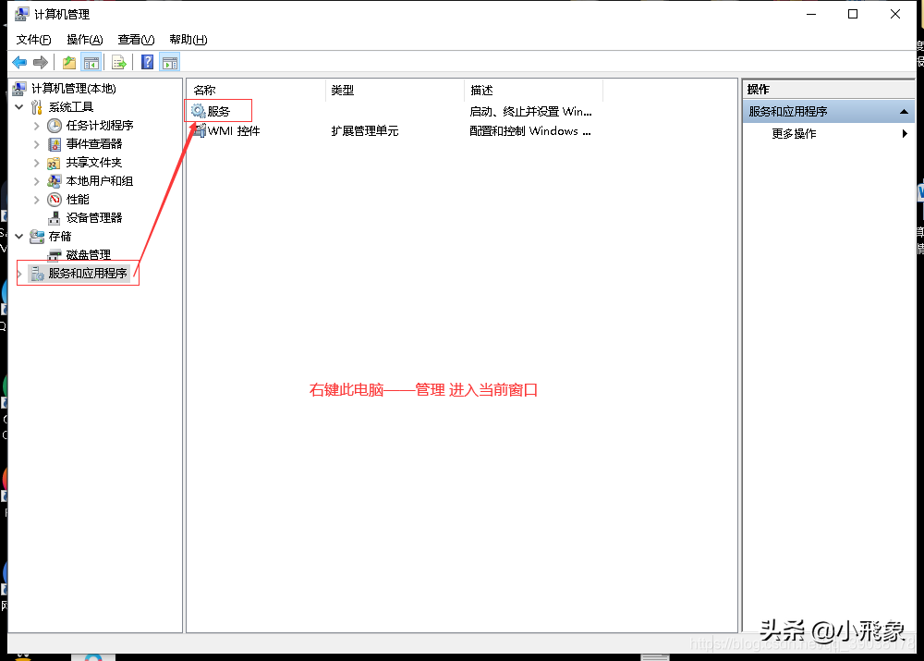Click the WMI 控件 icon in list
924x661 pixels.
[x=200, y=130]
